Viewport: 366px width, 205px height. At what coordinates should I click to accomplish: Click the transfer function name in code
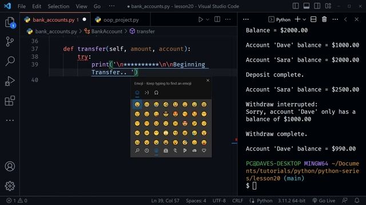point(91,49)
